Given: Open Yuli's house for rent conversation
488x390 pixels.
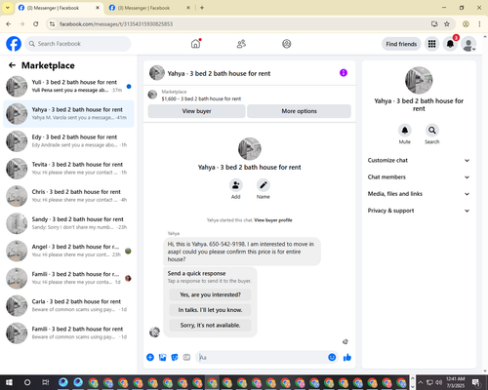Looking at the screenshot, I should 68,87.
